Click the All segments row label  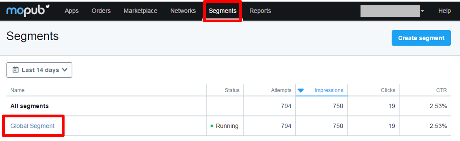click(30, 106)
